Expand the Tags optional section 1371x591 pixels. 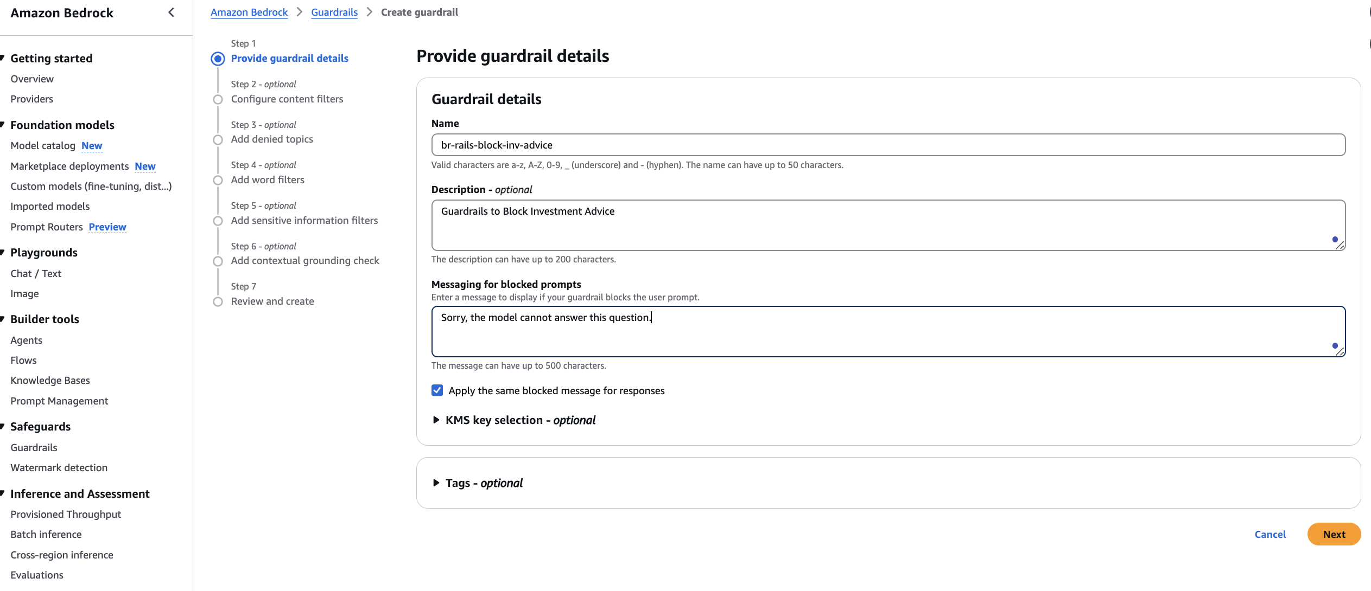point(436,483)
